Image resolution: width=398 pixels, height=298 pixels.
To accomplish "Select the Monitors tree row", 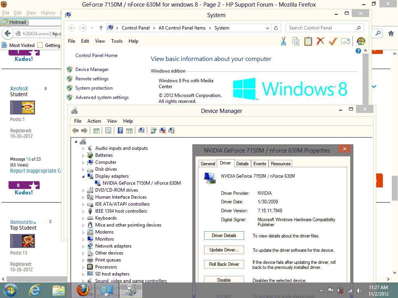I will coord(104,239).
